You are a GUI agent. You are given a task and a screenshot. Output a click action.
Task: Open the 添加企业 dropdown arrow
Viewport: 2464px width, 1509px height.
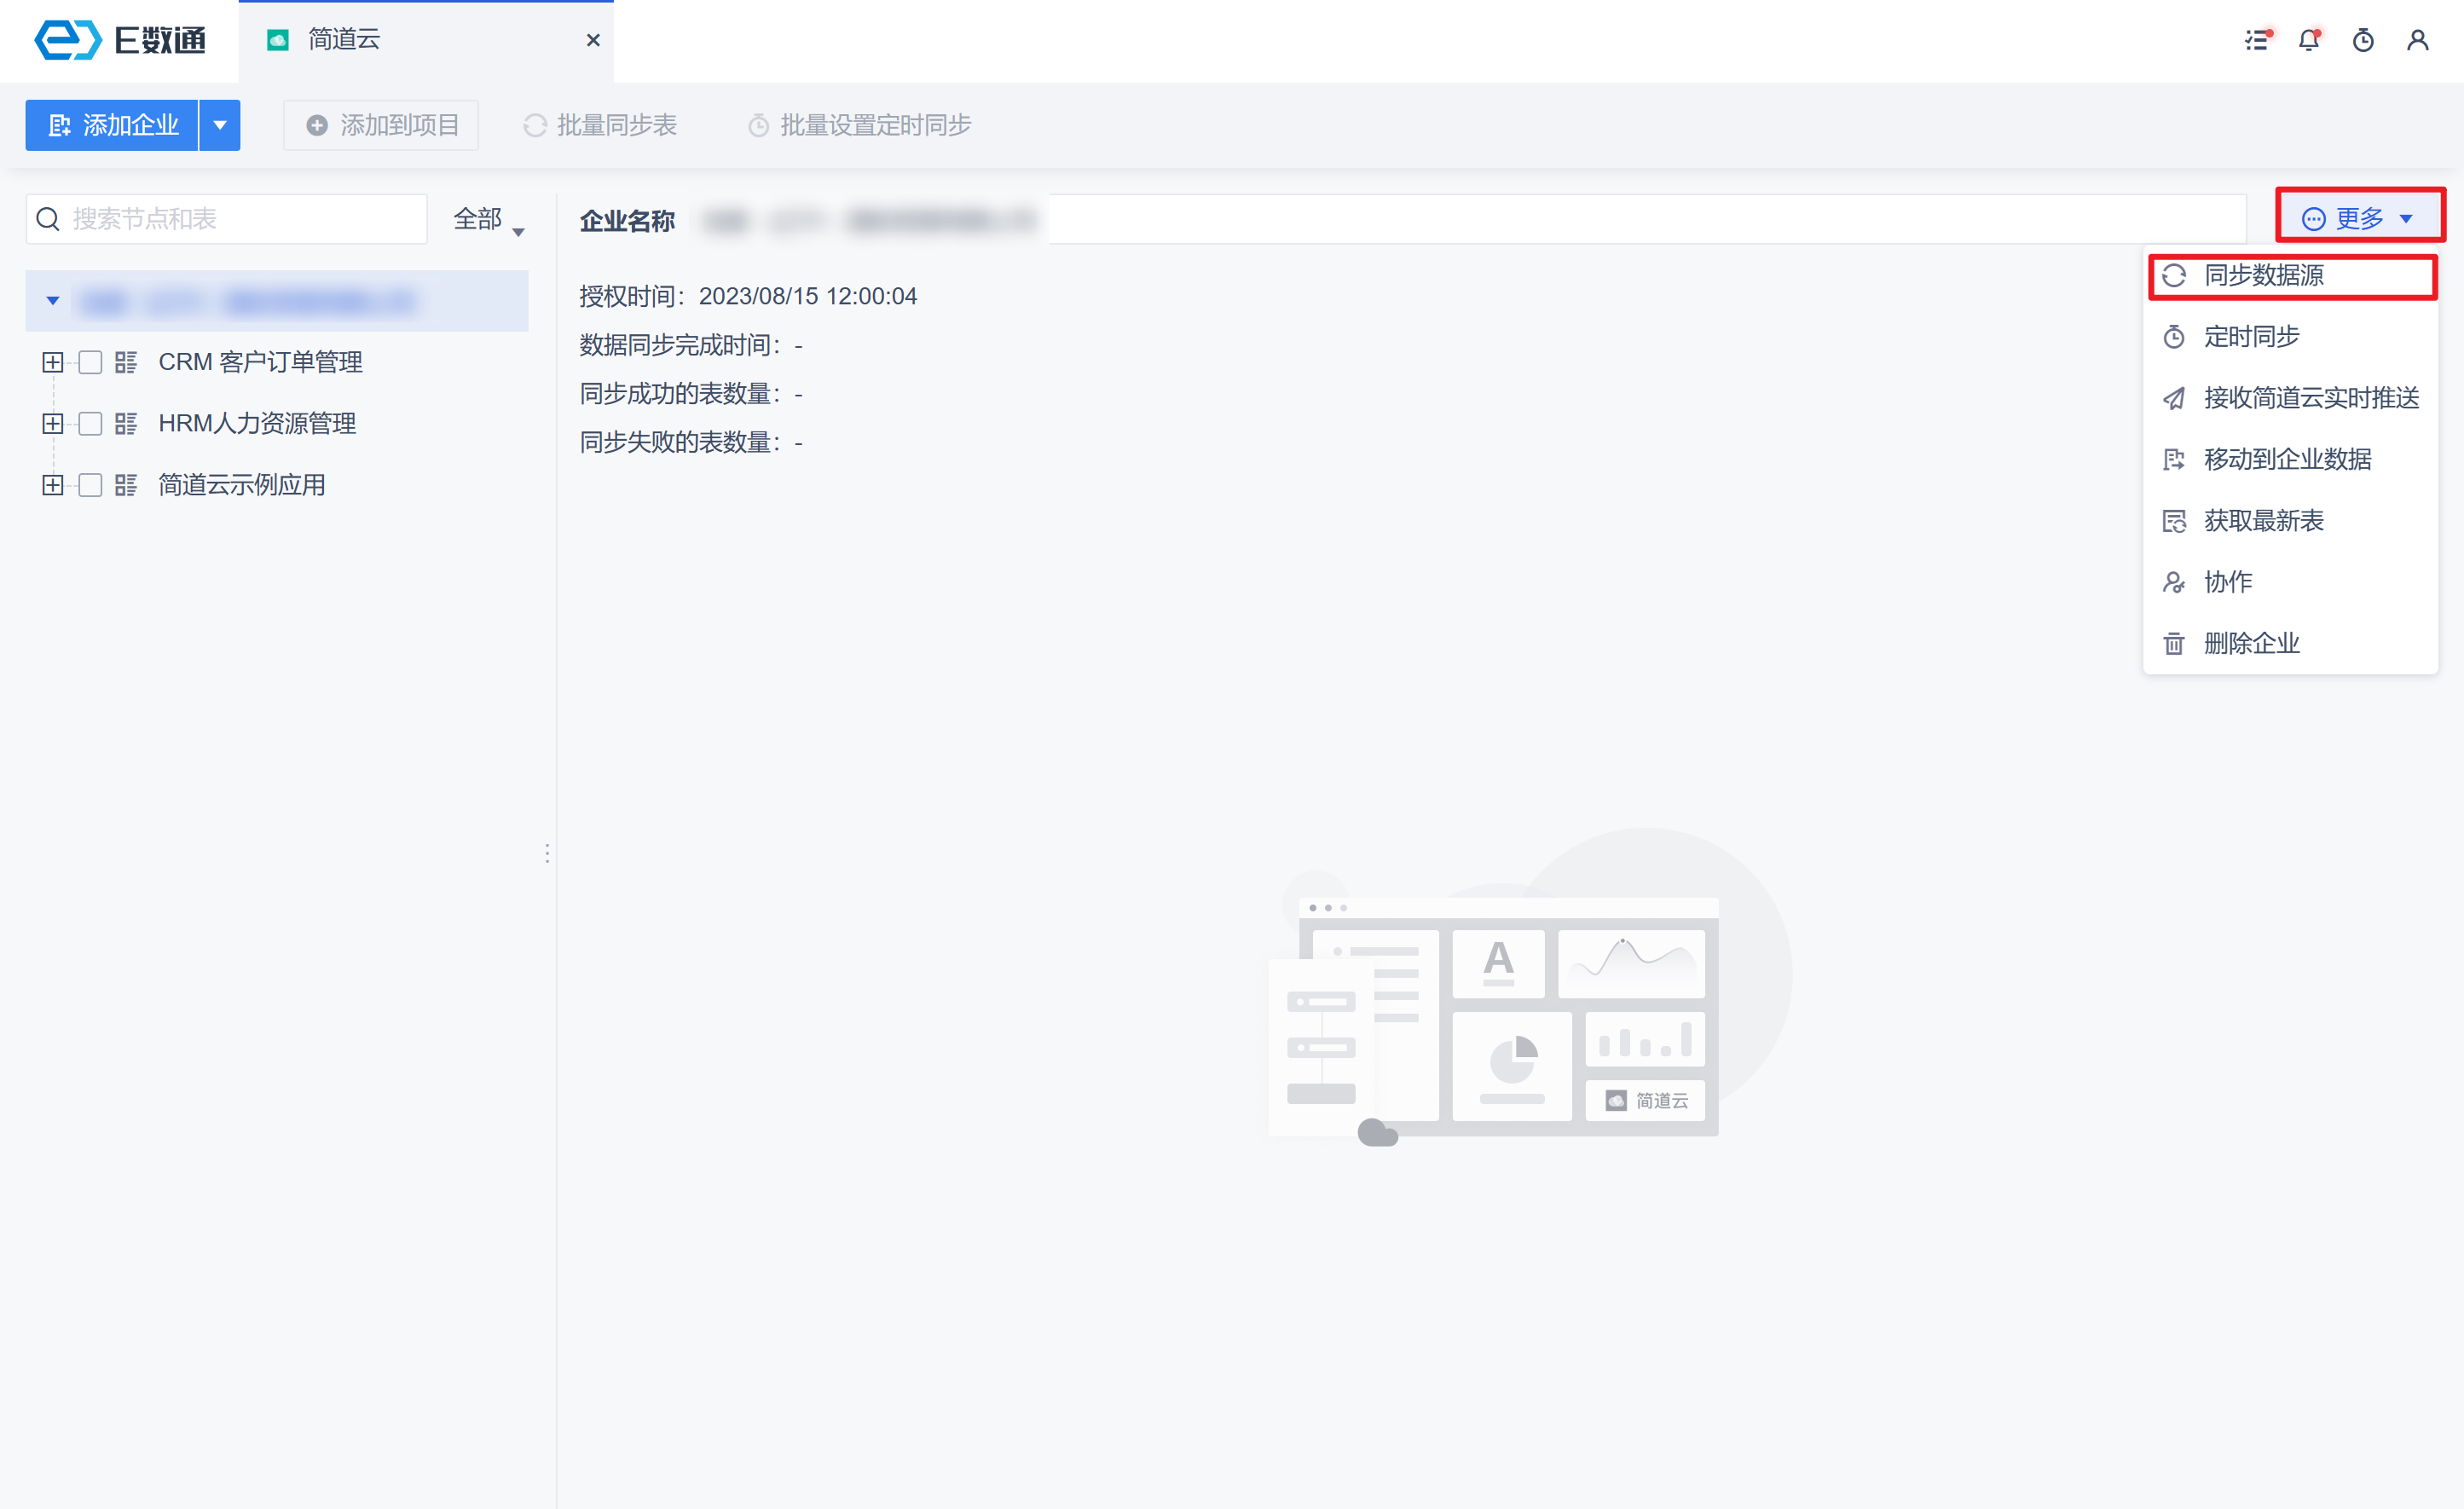pyautogui.click(x=220, y=125)
